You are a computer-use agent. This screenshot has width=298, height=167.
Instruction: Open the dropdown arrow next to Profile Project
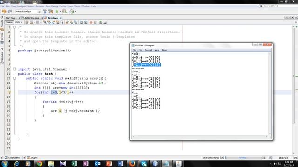click(75, 12)
